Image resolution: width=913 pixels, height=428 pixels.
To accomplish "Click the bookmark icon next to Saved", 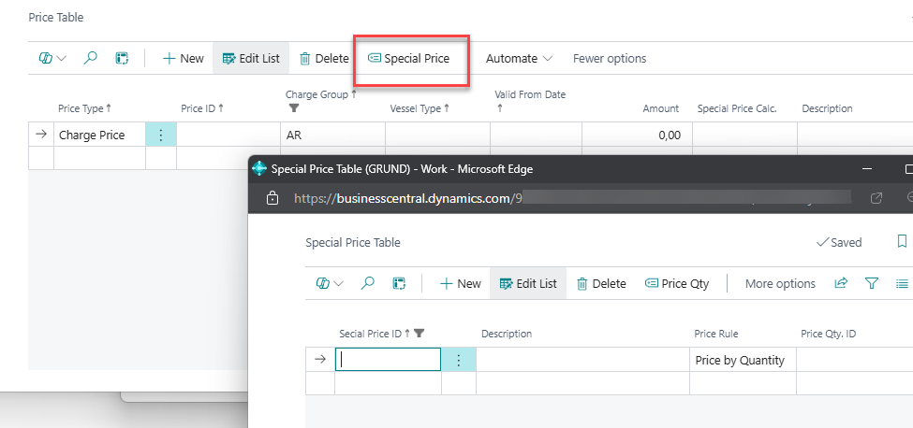I will tap(902, 242).
